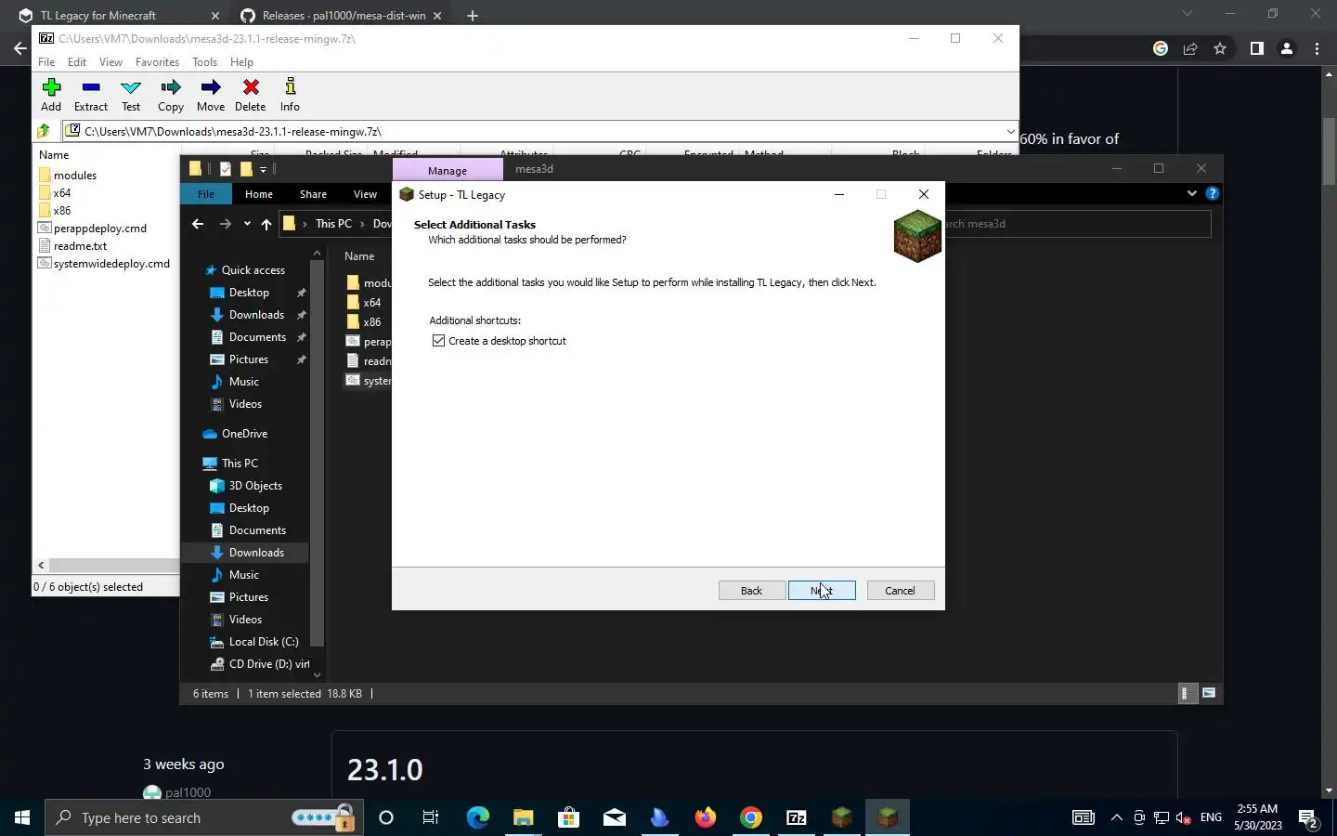Expand the 7-Zip address path dropdown
This screenshot has width=1337, height=836.
coord(1010,131)
